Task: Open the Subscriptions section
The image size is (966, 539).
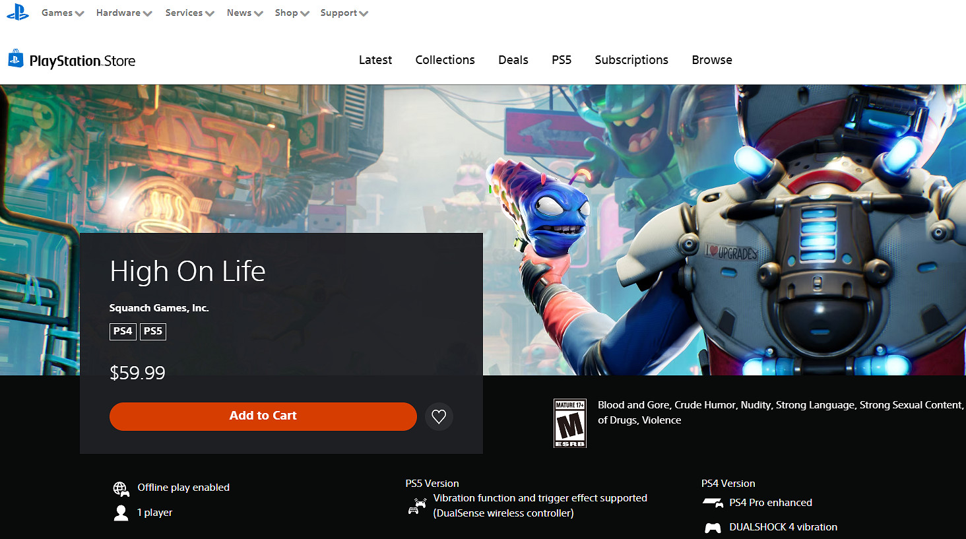Action: coord(631,59)
